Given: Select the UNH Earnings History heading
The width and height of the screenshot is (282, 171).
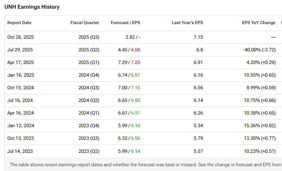Looking at the screenshot, I should (x=32, y=7).
